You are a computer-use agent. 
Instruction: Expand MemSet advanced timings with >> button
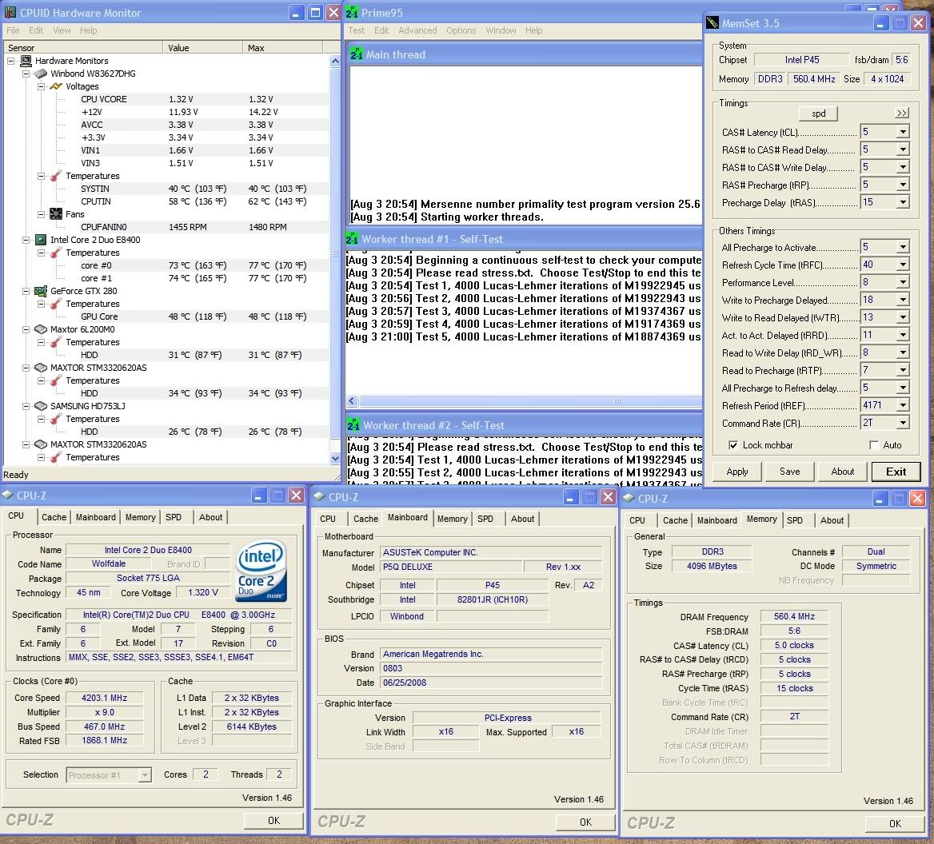coord(902,113)
